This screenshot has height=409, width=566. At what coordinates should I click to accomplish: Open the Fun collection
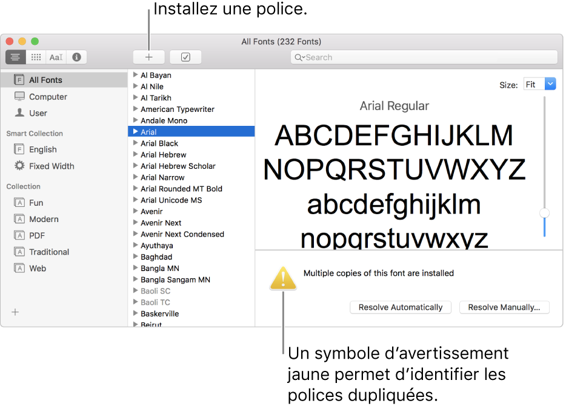click(x=64, y=203)
